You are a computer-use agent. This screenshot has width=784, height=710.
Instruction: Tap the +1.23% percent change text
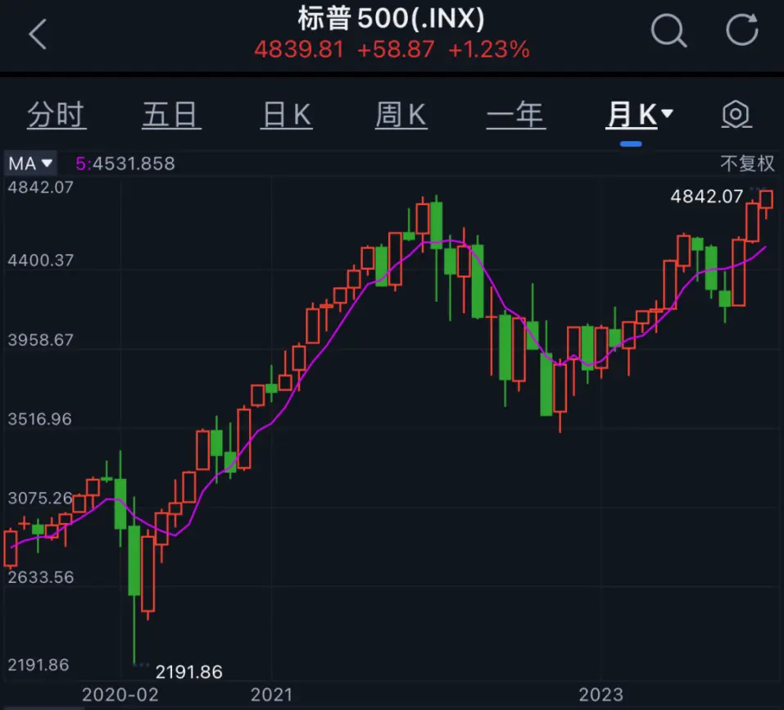488,49
